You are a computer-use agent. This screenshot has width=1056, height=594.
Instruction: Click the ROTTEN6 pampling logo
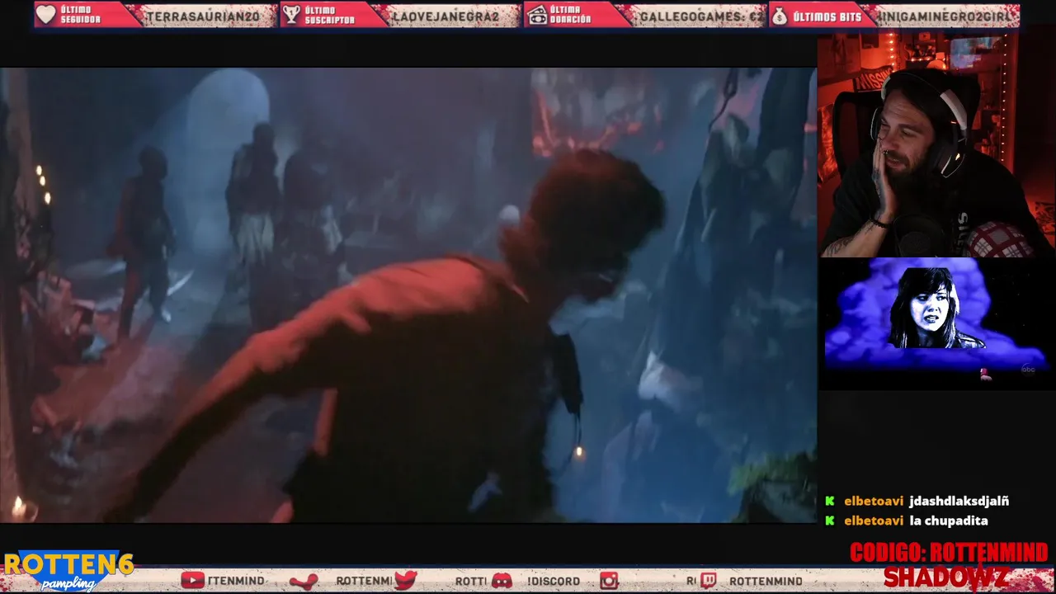pos(68,571)
